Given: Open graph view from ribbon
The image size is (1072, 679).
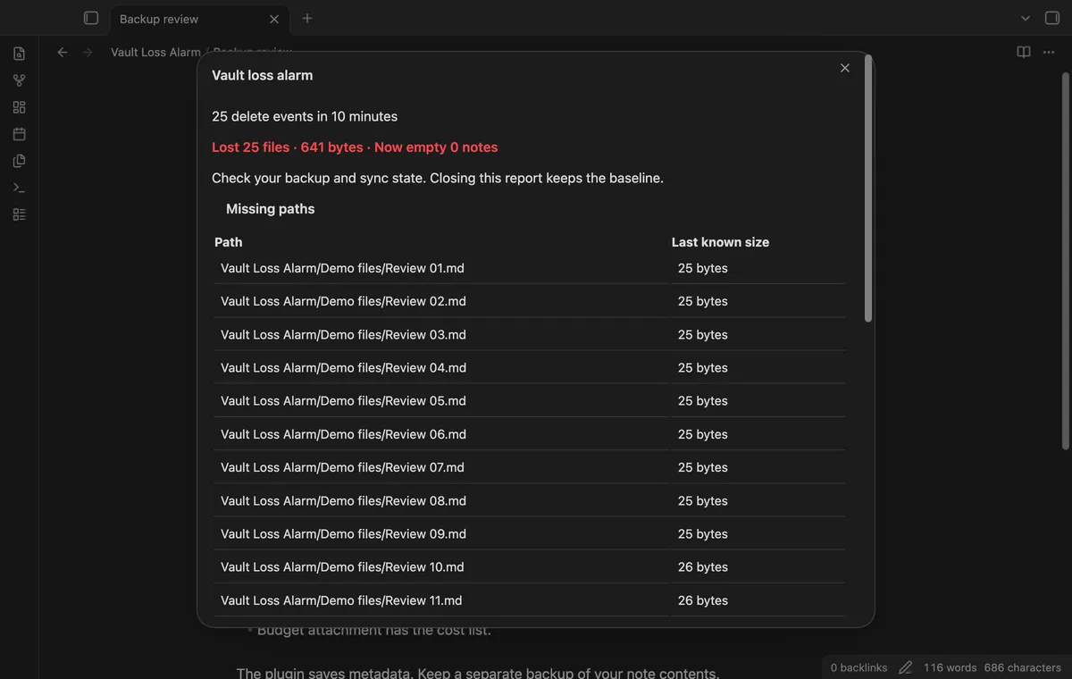Looking at the screenshot, I should (20, 80).
